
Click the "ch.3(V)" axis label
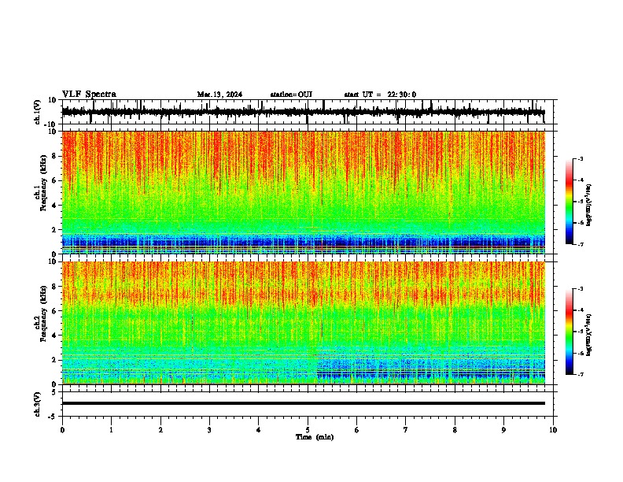(x=38, y=404)
